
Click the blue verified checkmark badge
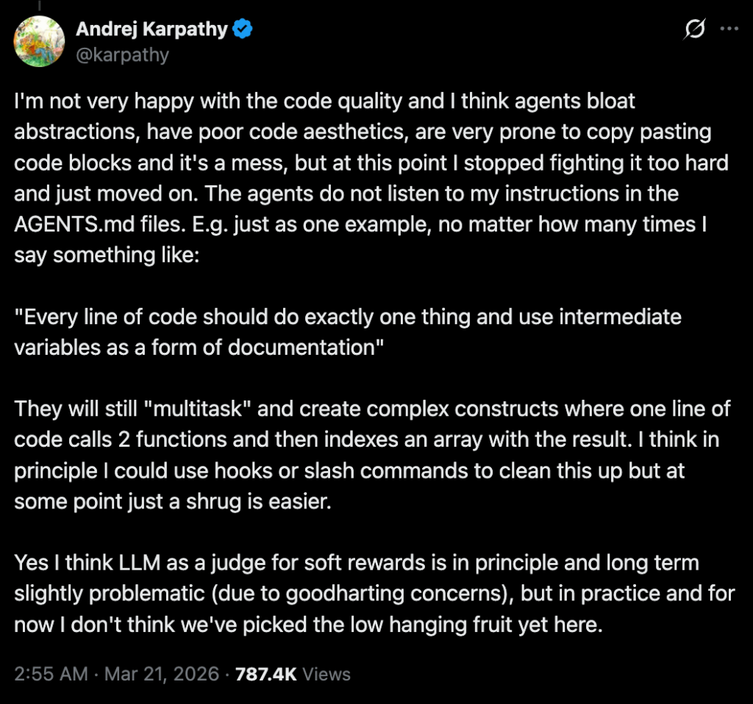click(243, 29)
